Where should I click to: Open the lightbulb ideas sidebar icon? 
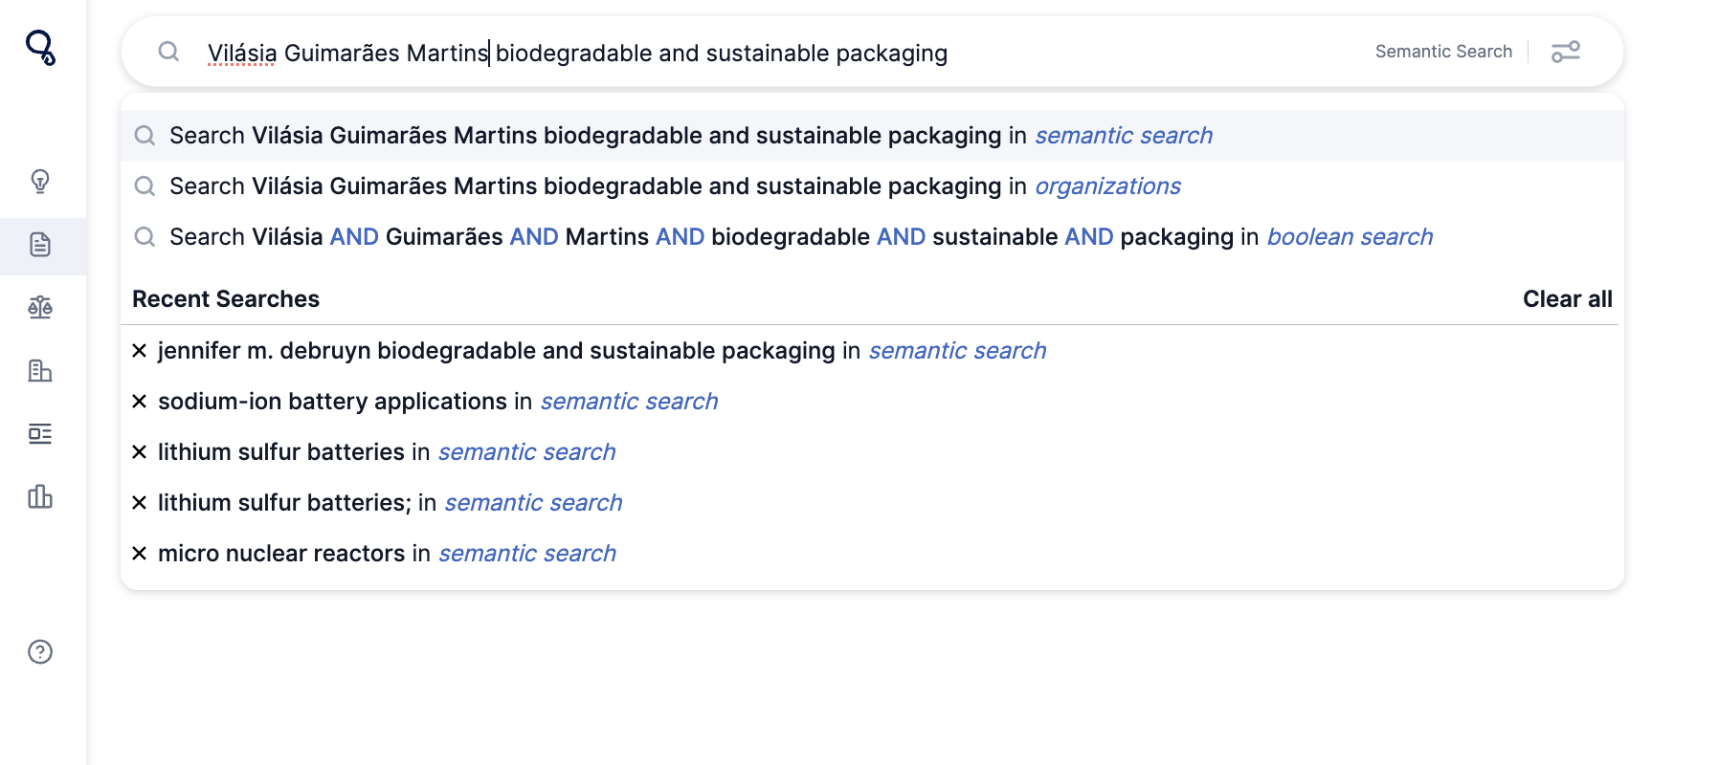[40, 181]
